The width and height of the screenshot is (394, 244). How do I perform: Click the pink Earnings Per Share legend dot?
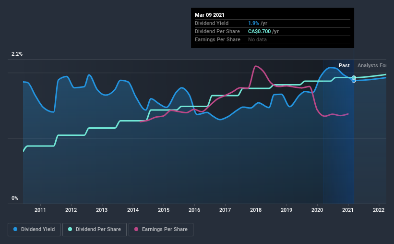click(x=136, y=229)
